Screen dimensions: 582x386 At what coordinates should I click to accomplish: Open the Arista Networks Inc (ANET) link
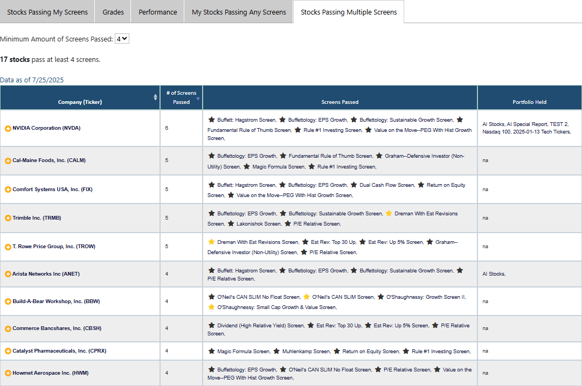46,273
